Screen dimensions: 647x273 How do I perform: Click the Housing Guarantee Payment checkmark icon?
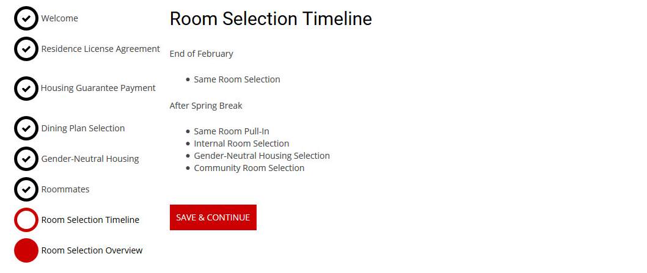point(26,89)
